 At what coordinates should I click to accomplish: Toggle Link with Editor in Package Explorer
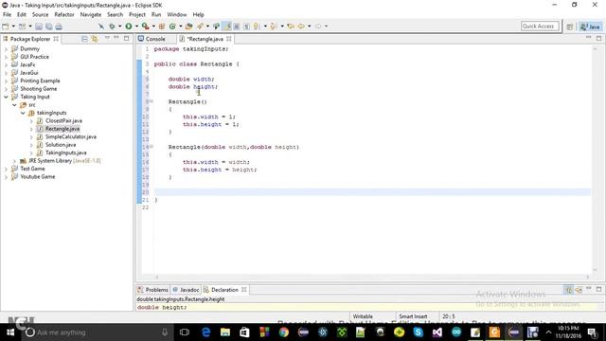pyautogui.click(x=95, y=39)
